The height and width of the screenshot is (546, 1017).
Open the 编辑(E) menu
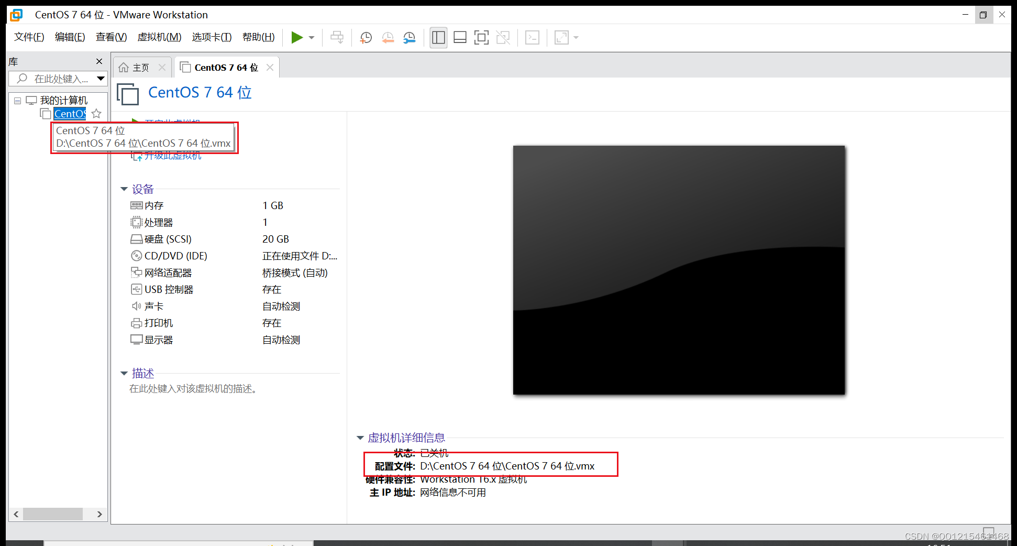[x=70, y=37]
